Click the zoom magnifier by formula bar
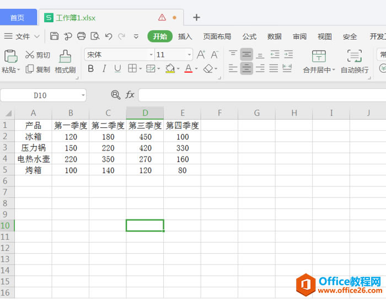 [115, 95]
